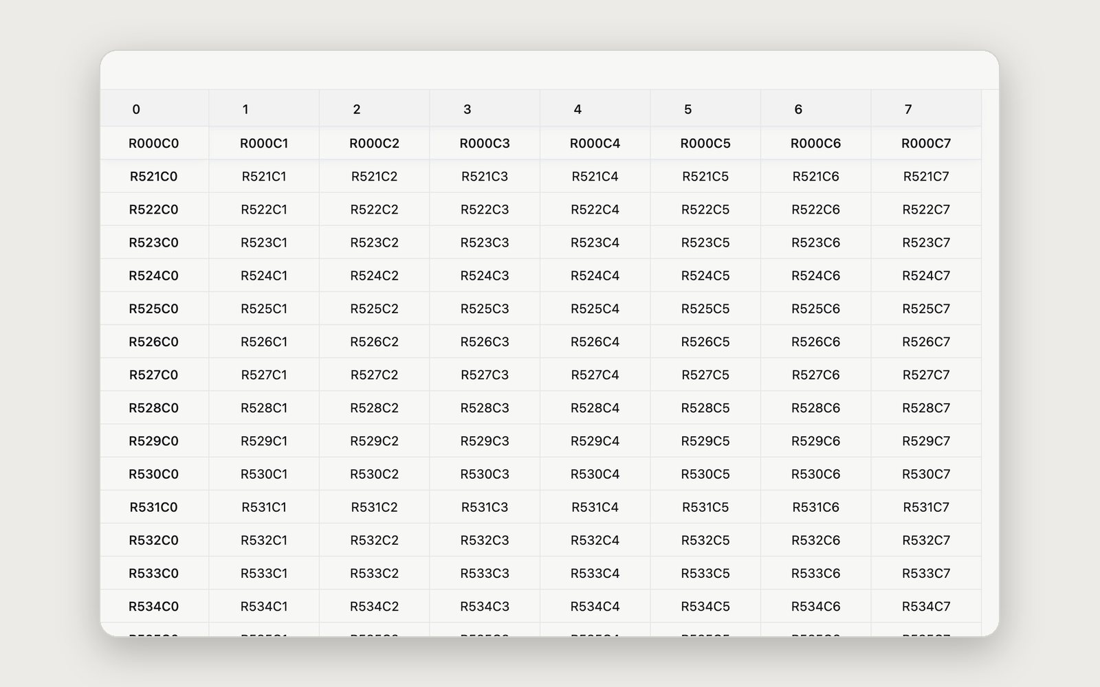Screen dimensions: 1100x687
Task: Select cell R528C1
Action: 264,407
